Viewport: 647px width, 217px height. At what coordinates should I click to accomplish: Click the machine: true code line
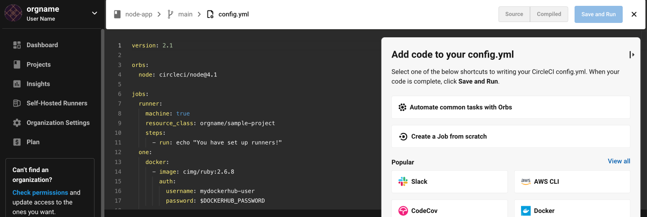167,113
